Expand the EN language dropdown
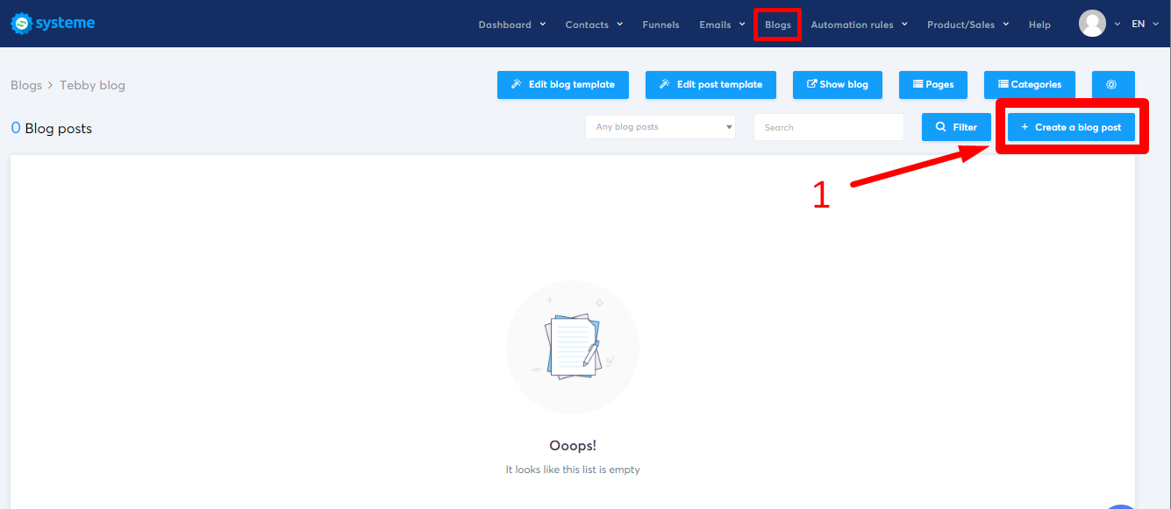 coord(1143,24)
